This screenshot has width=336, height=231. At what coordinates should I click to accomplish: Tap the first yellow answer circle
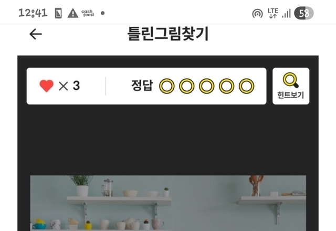coord(167,86)
